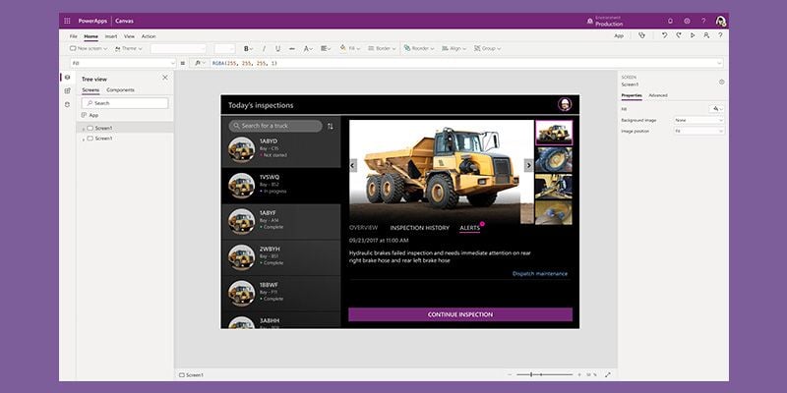This screenshot has width=787, height=393.
Task: Click the undo arrow icon
Action: click(665, 35)
